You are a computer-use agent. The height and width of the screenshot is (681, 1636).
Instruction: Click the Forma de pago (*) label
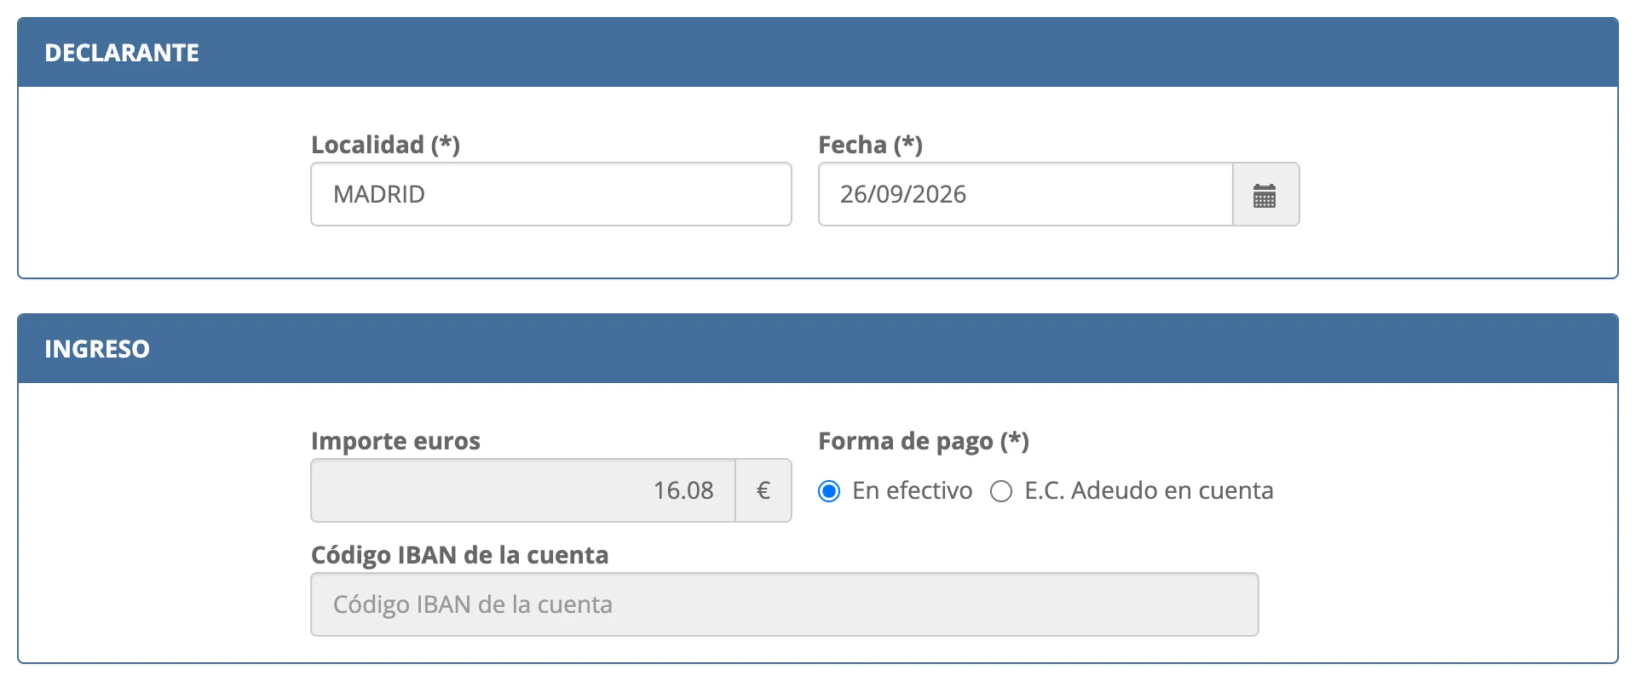(924, 441)
